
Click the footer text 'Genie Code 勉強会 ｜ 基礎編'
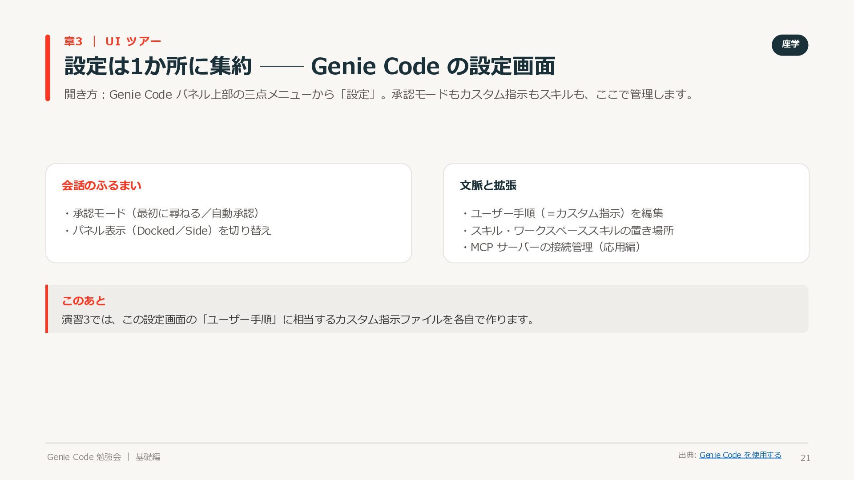104,457
